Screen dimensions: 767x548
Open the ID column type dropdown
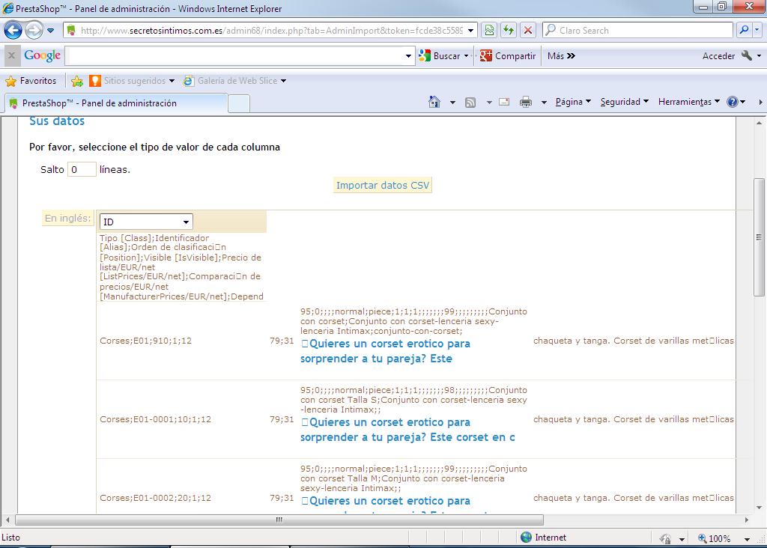click(146, 222)
